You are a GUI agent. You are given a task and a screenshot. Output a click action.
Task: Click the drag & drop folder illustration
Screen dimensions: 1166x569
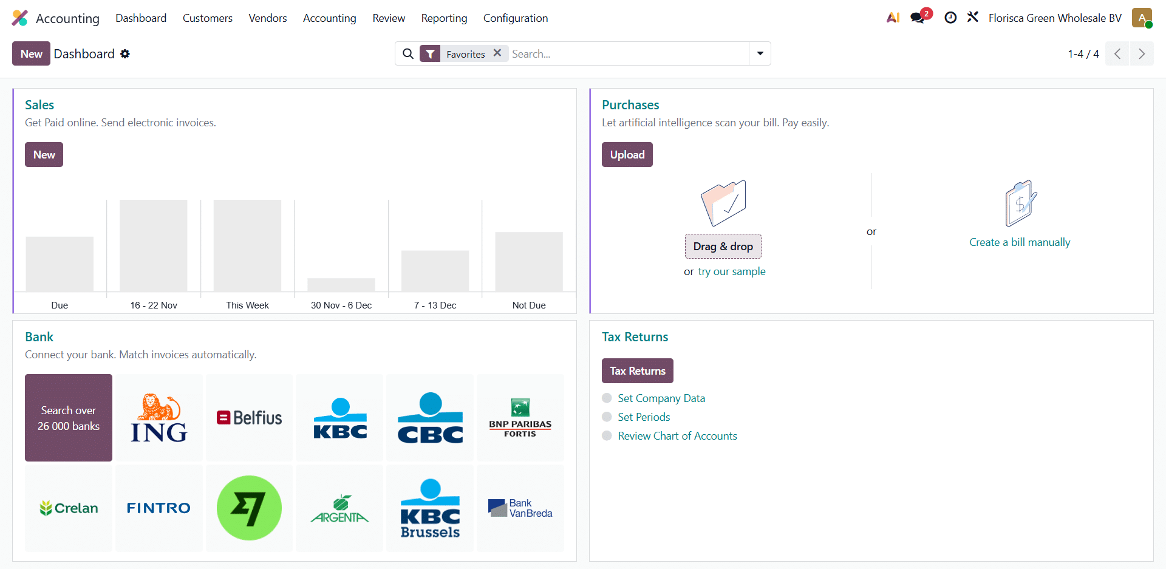[x=723, y=203]
